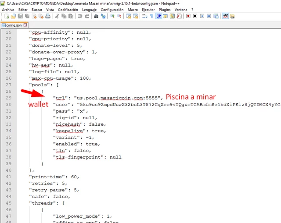The height and width of the screenshot is (223, 281).
Task: Zoom out using magnifier icon
Action: click(x=119, y=16)
